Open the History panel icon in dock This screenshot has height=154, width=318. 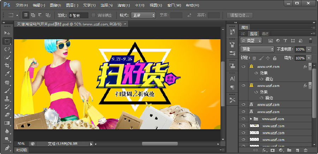232,32
